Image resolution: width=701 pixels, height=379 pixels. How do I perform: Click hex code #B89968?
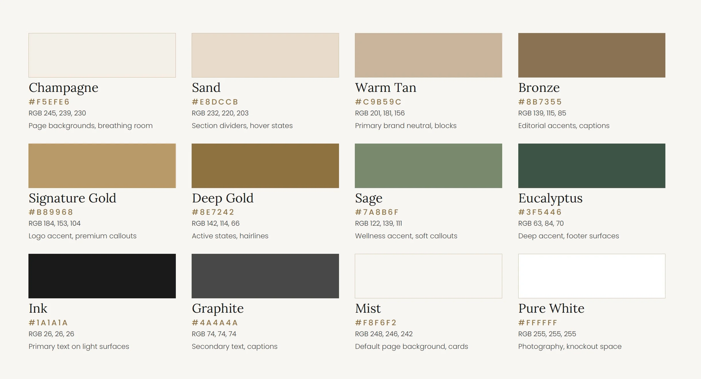51,212
